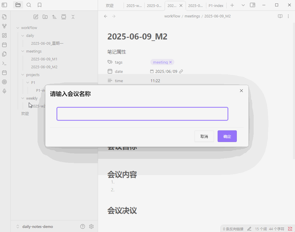Collapse all folders in explorer
Image resolution: width=295 pixels, height=232 pixels.
[x=73, y=17]
